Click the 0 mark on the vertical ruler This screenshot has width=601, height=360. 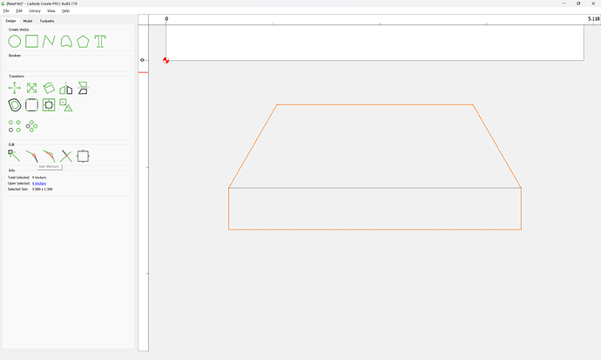click(142, 60)
